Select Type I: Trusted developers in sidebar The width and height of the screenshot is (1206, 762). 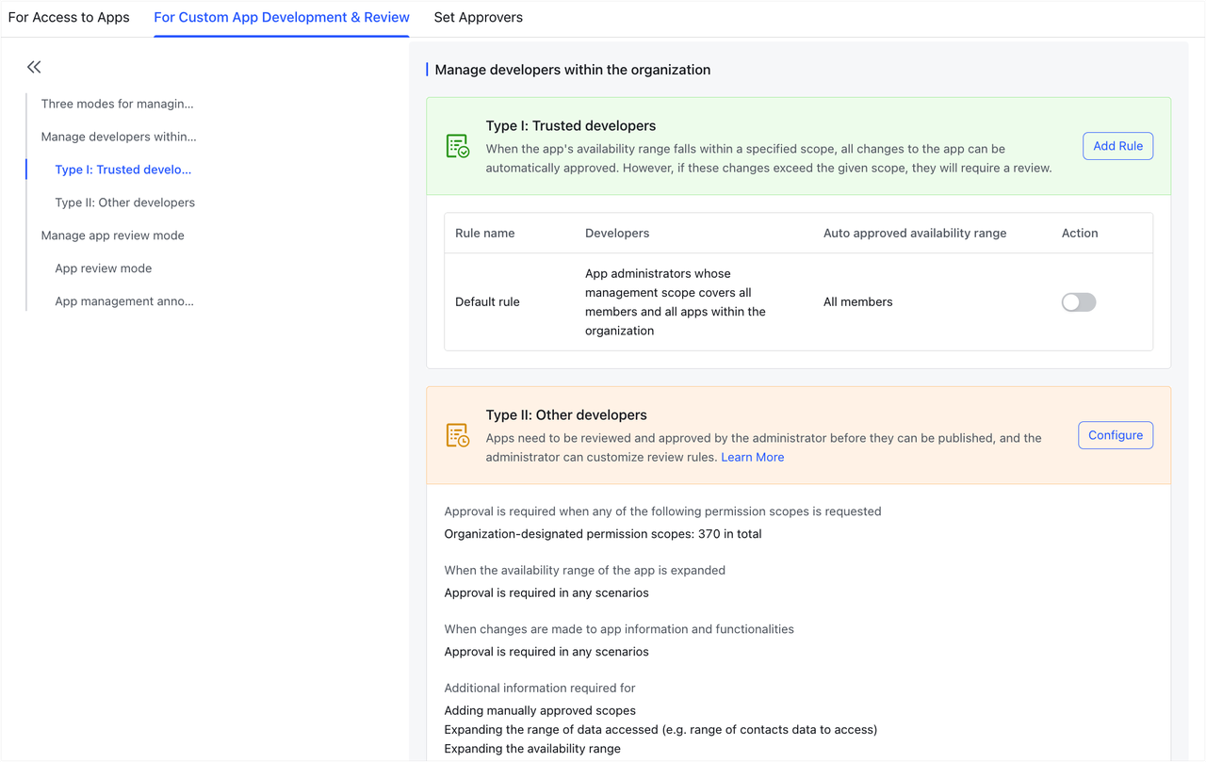(x=123, y=170)
